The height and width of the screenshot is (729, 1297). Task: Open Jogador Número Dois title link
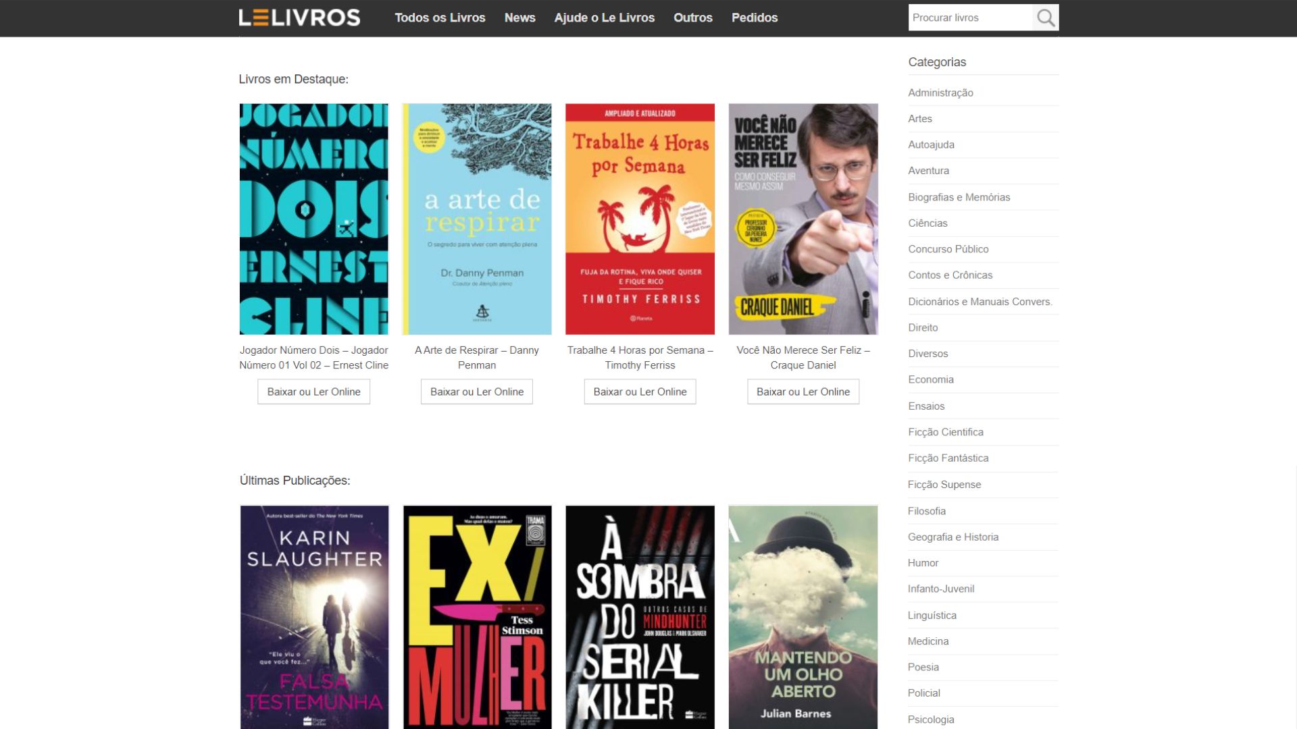(x=314, y=358)
